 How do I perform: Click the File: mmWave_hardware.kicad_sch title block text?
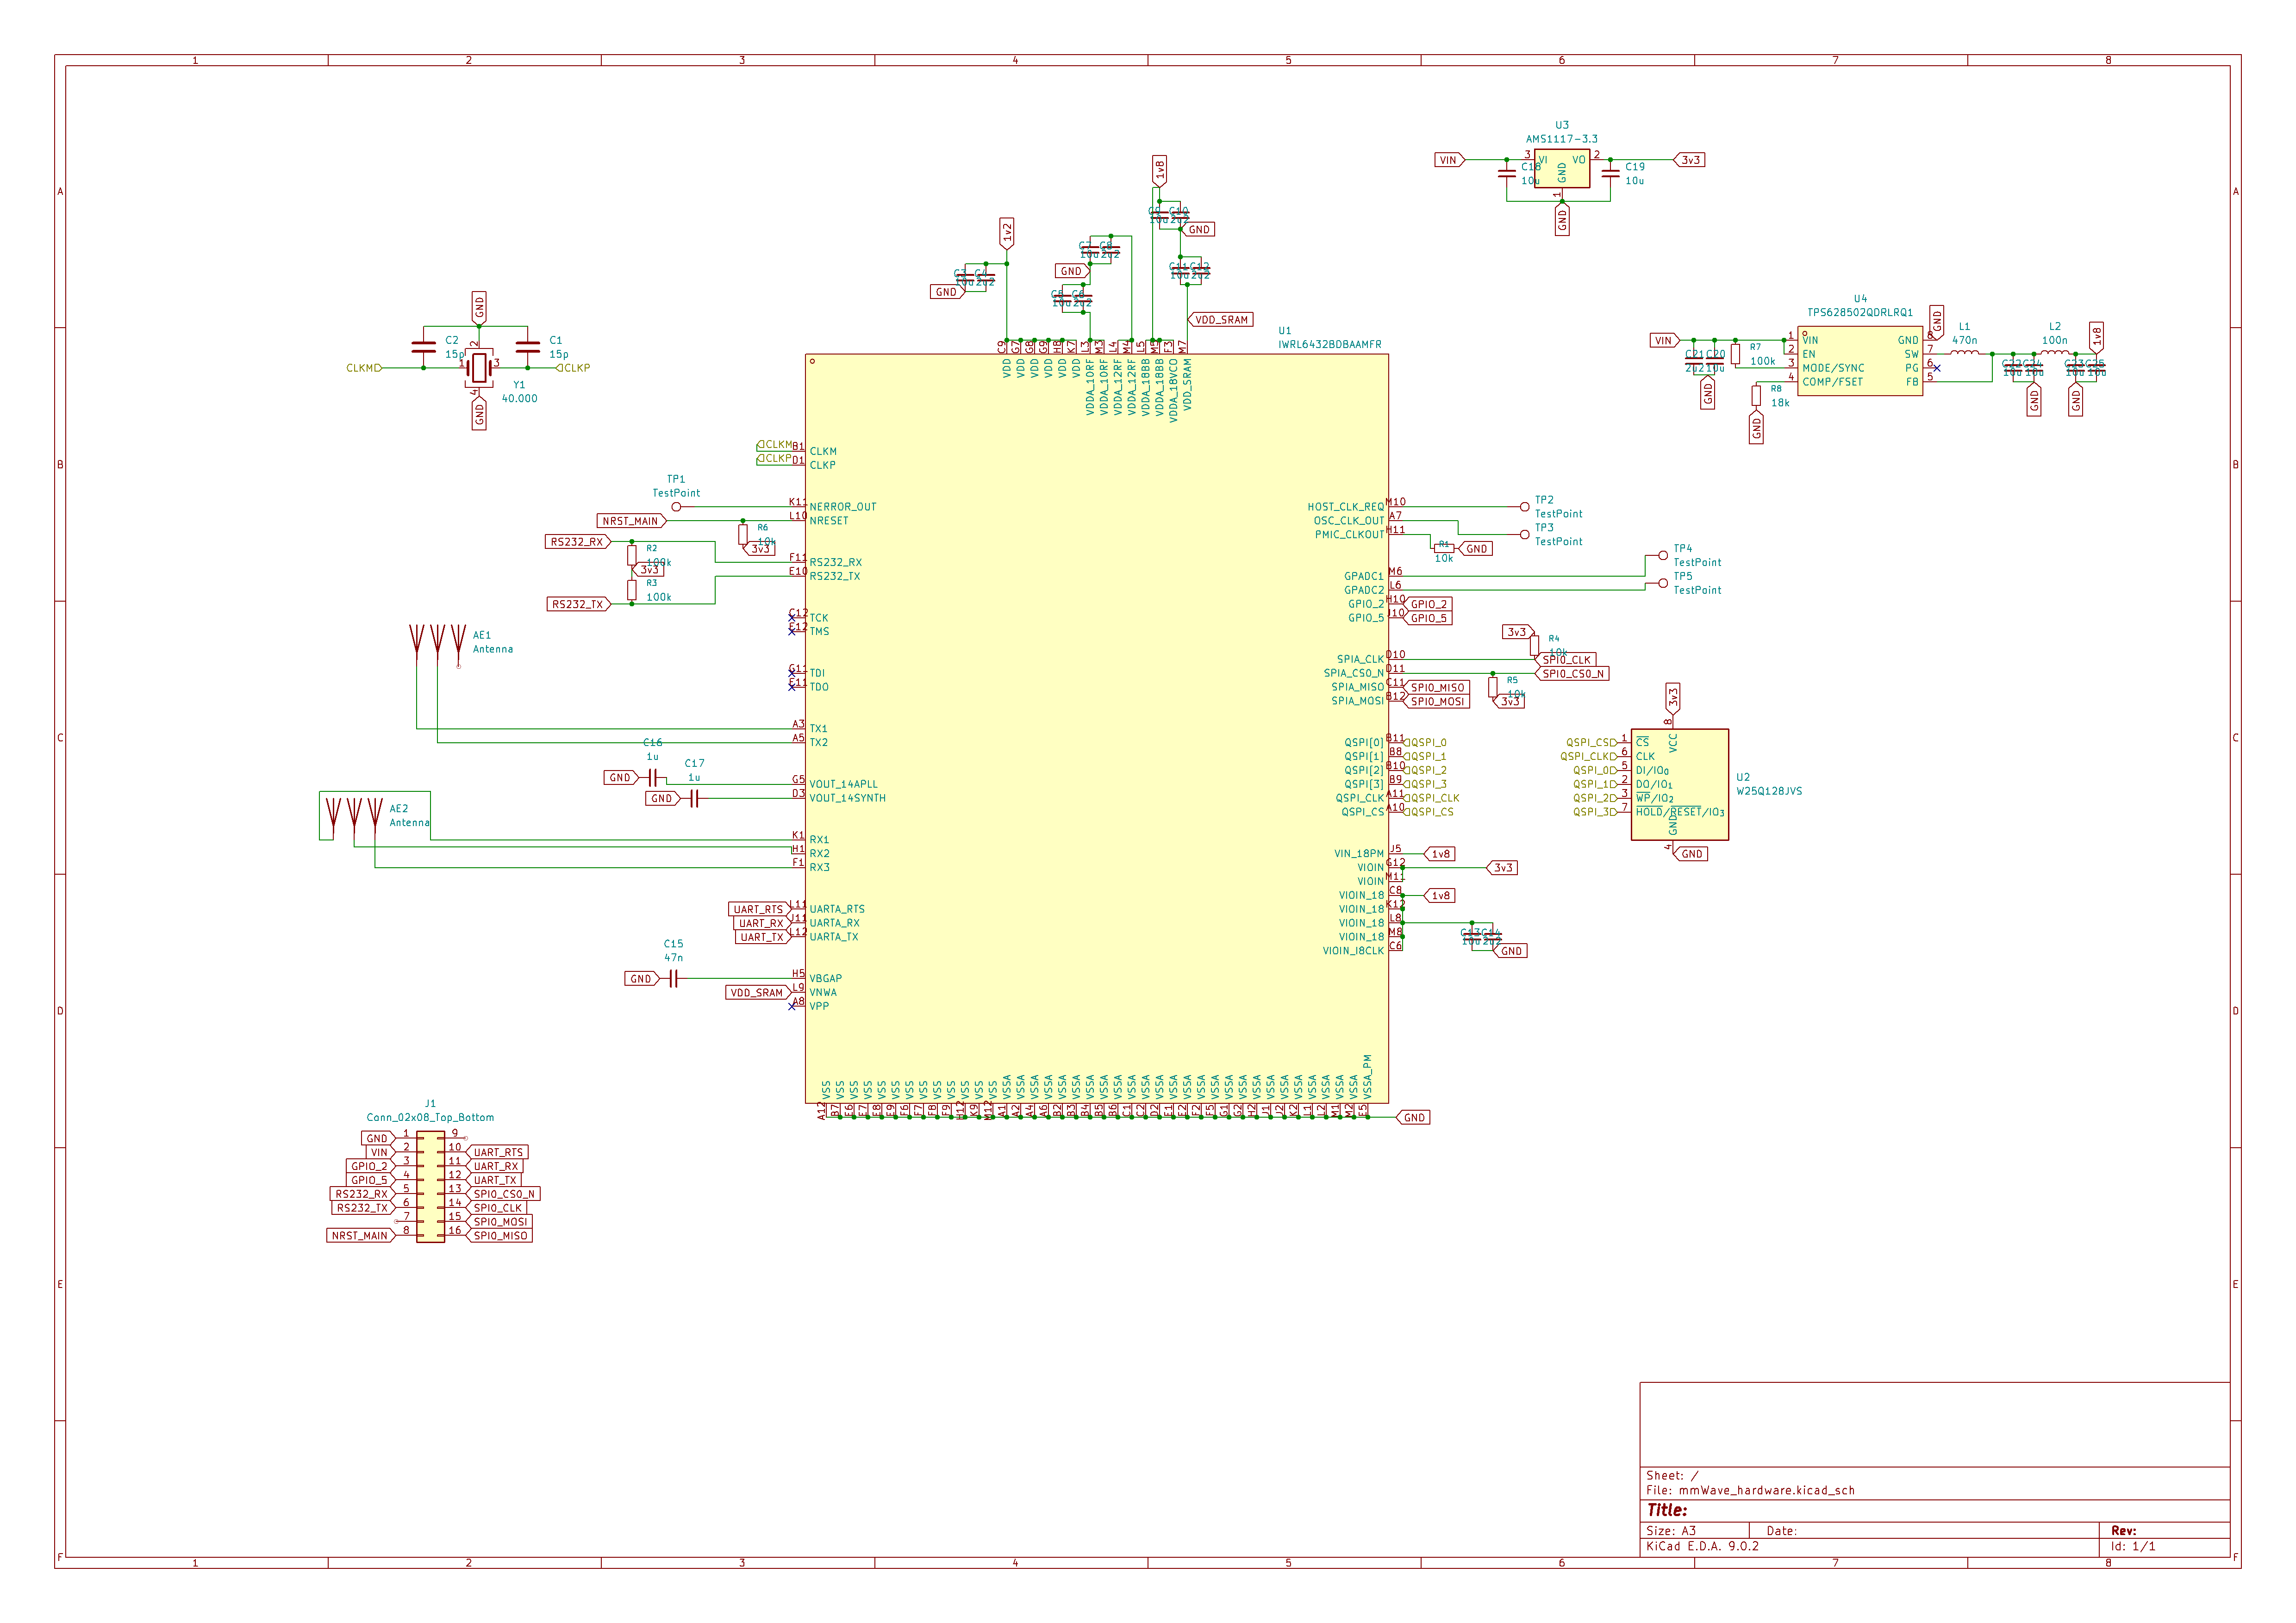pos(1750,1490)
